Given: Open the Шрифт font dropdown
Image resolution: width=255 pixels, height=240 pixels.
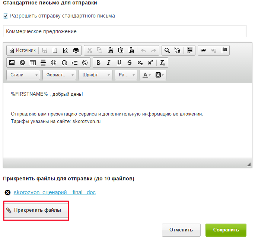Looking at the screenshot, I should tap(95, 75).
